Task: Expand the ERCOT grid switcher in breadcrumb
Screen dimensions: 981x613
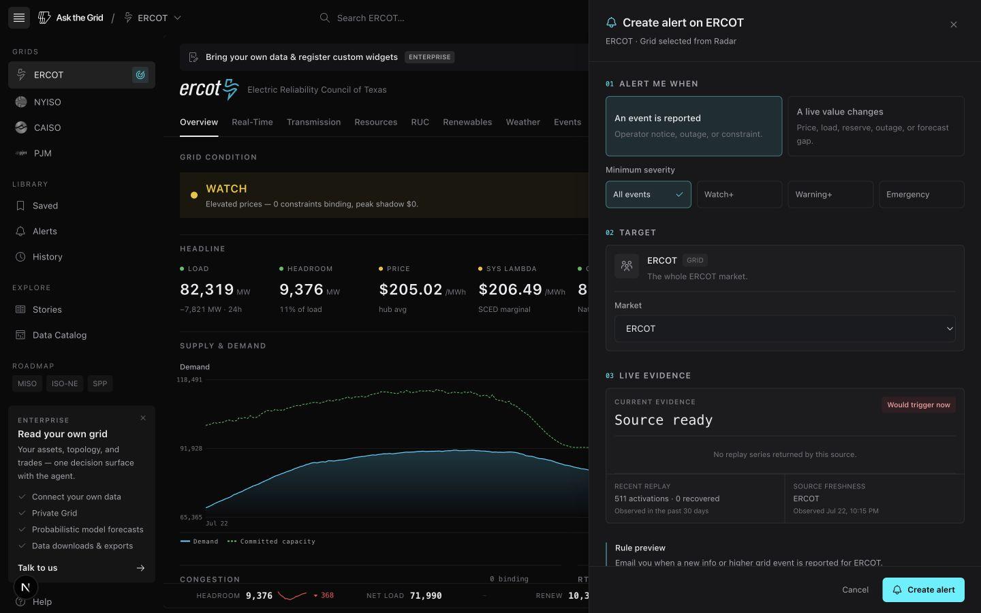Action: point(153,18)
